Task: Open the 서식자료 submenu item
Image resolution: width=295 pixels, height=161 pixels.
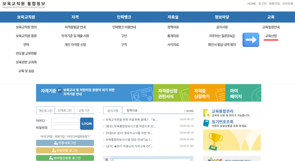Action: [173, 44]
